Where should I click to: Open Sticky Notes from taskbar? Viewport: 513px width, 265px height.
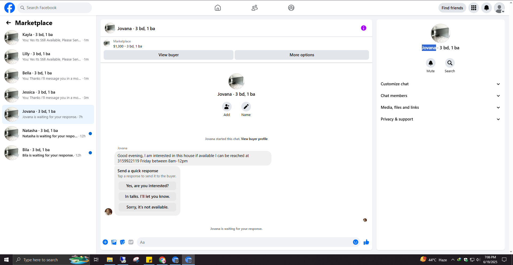(x=149, y=260)
